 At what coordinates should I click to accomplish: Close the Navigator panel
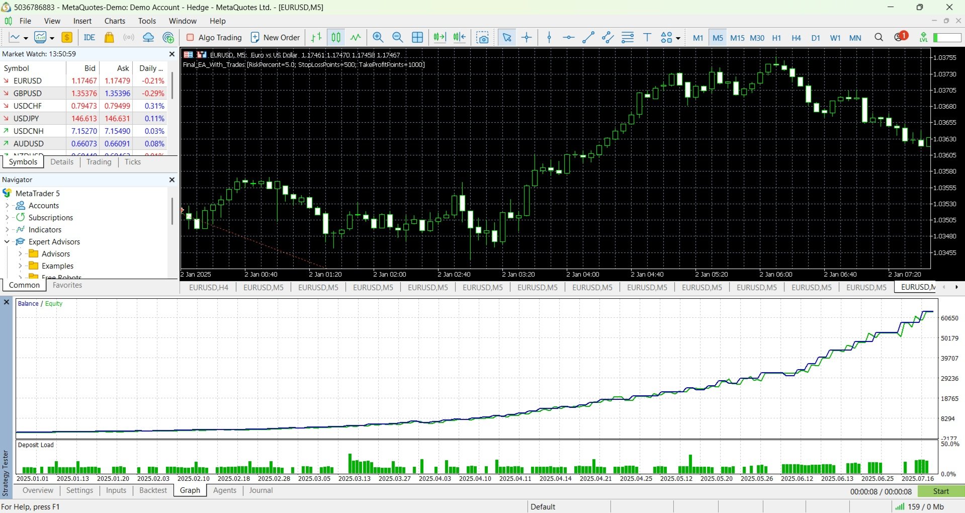click(x=171, y=180)
